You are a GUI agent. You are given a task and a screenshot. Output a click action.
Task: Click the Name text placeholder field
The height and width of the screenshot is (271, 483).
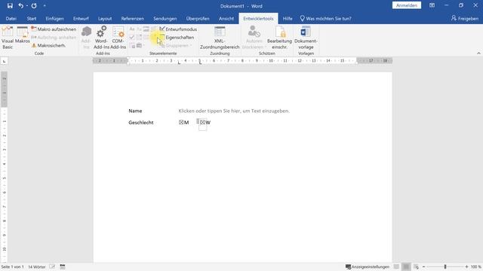[x=234, y=111]
